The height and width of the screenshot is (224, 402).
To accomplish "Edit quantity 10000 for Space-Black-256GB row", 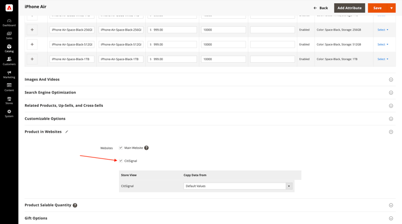I will 224,30.
